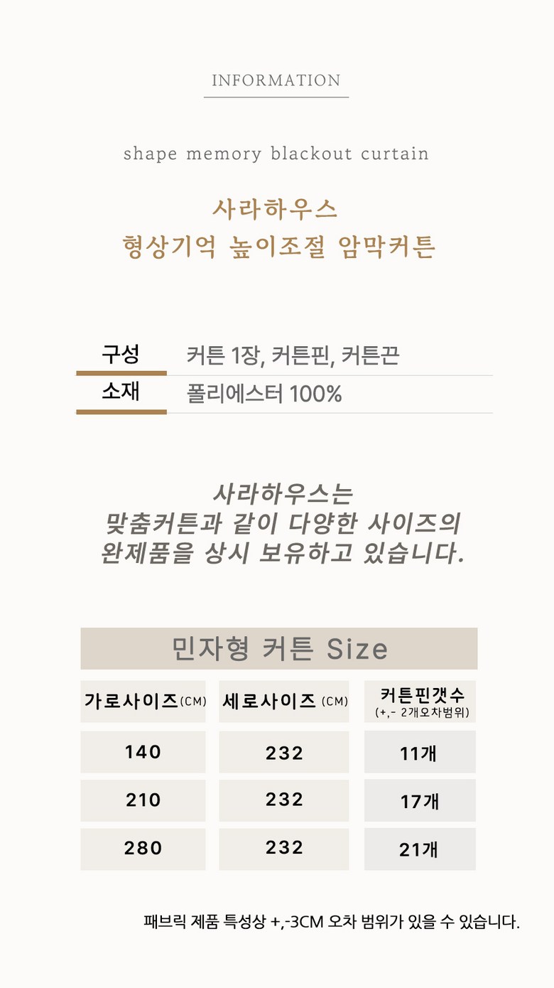Select the 가로사이즈 column header
The width and height of the screenshot is (554, 988).
point(143,702)
